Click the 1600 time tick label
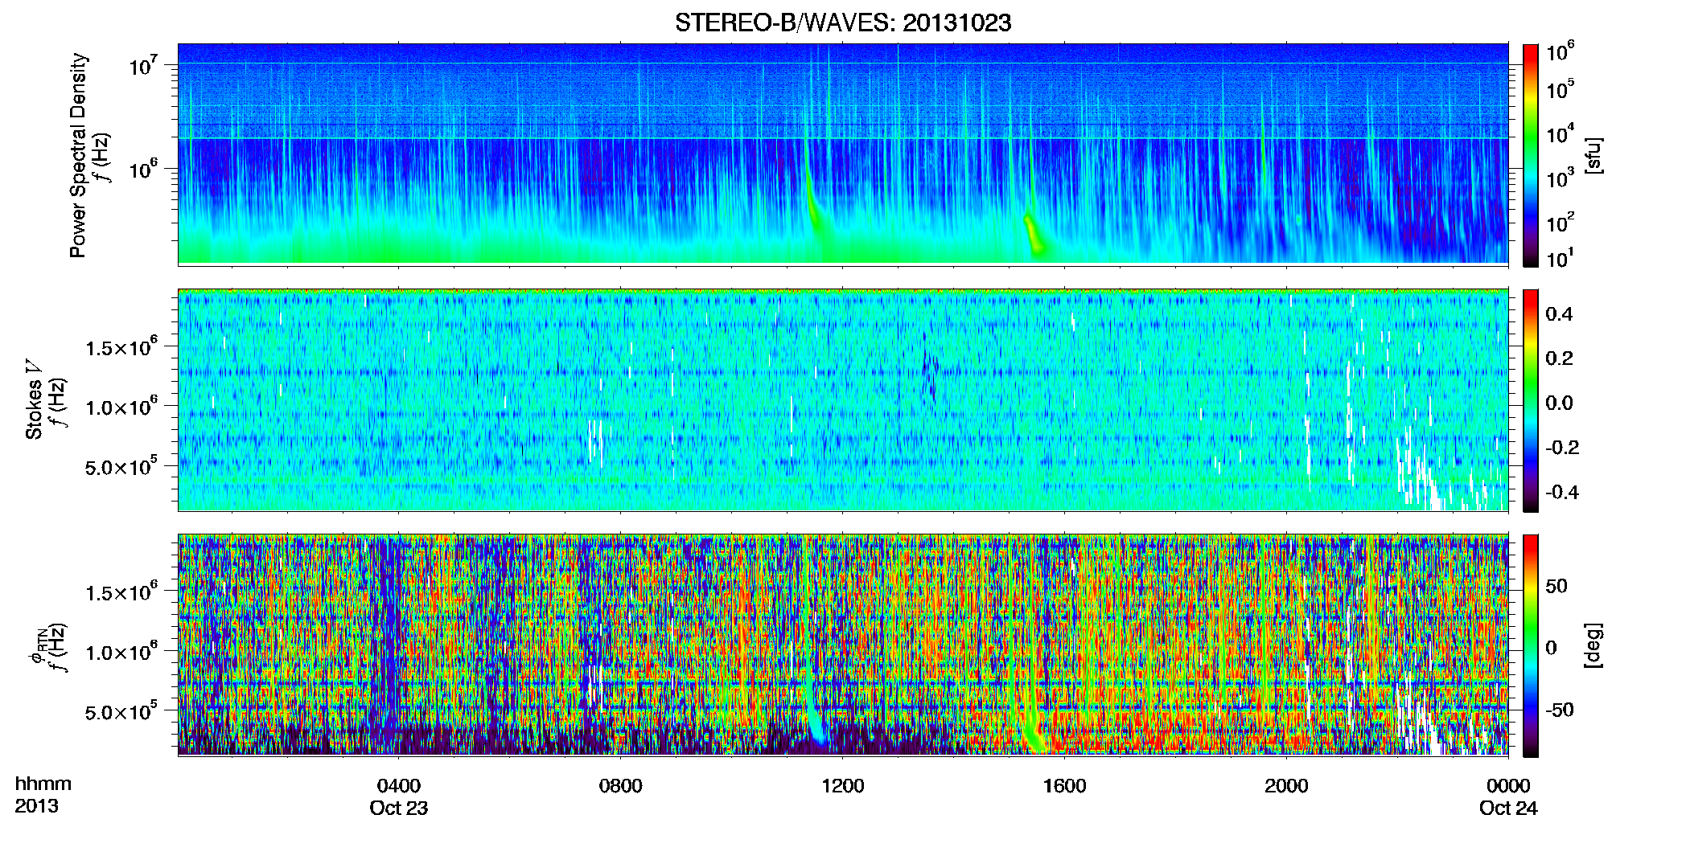1686x868 pixels. click(x=1065, y=785)
